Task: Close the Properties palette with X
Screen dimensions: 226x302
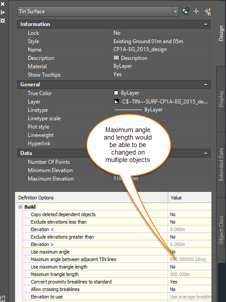Action: click(3, 4)
